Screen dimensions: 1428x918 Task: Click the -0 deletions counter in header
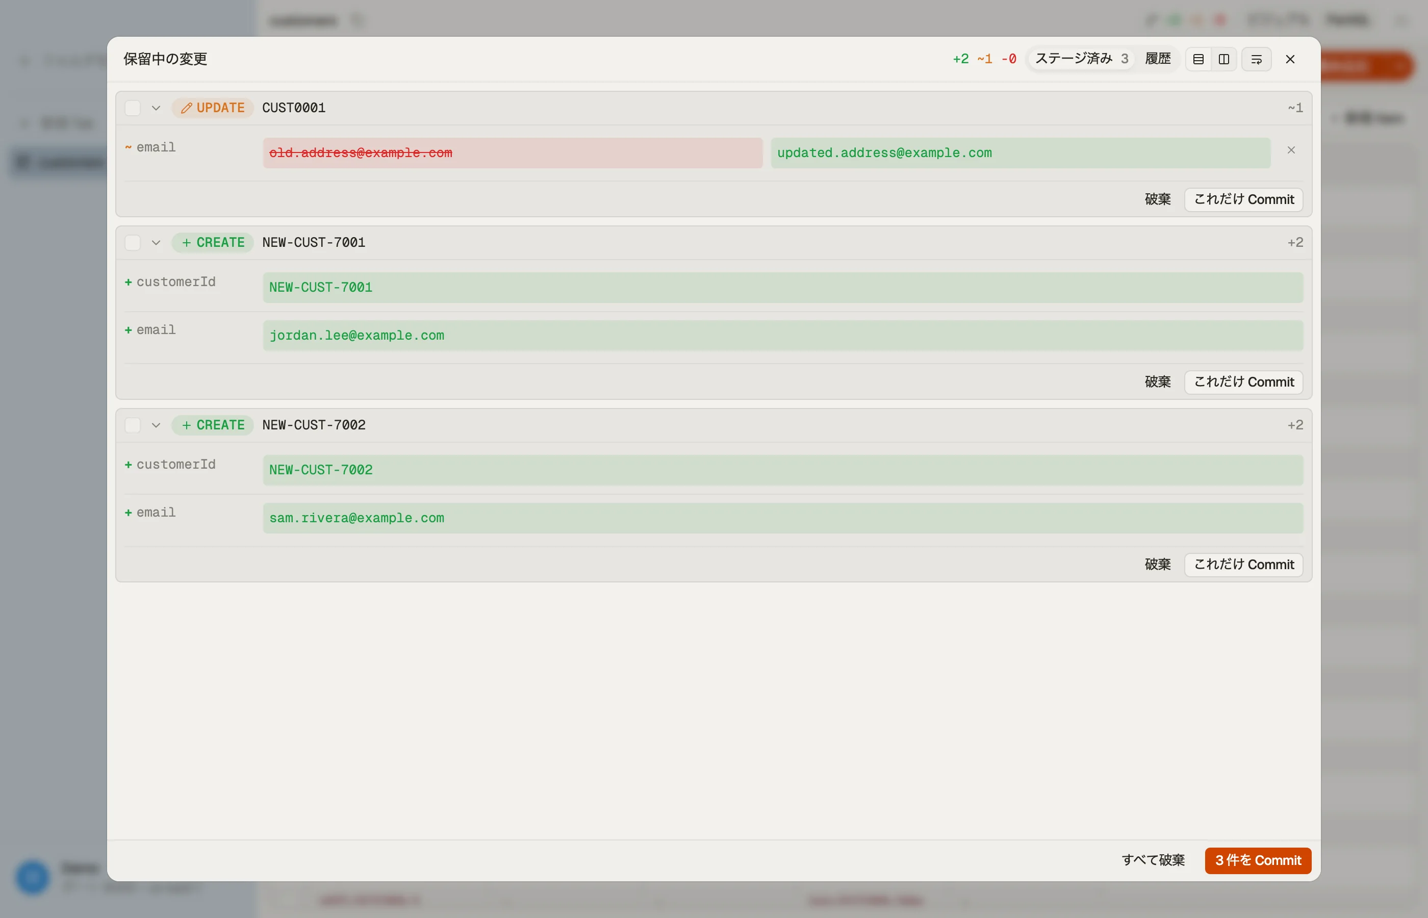click(1008, 59)
